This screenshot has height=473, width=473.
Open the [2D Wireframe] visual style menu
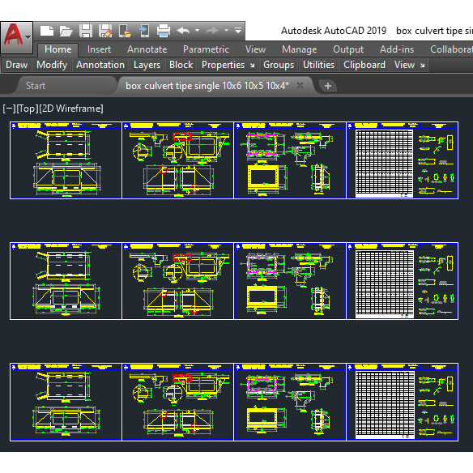point(71,109)
